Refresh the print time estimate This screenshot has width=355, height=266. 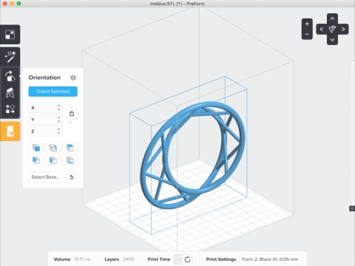[187, 259]
